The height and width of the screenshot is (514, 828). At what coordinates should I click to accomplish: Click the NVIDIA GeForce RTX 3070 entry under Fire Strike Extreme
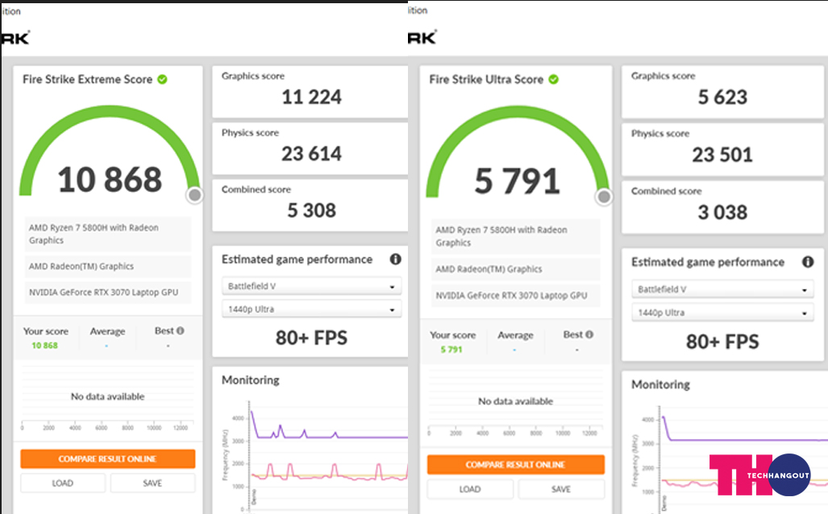[108, 292]
